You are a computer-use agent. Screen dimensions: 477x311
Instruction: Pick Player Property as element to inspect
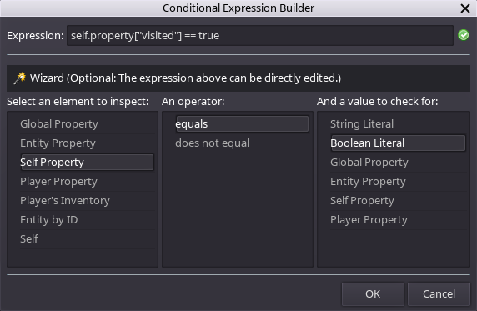click(87, 182)
